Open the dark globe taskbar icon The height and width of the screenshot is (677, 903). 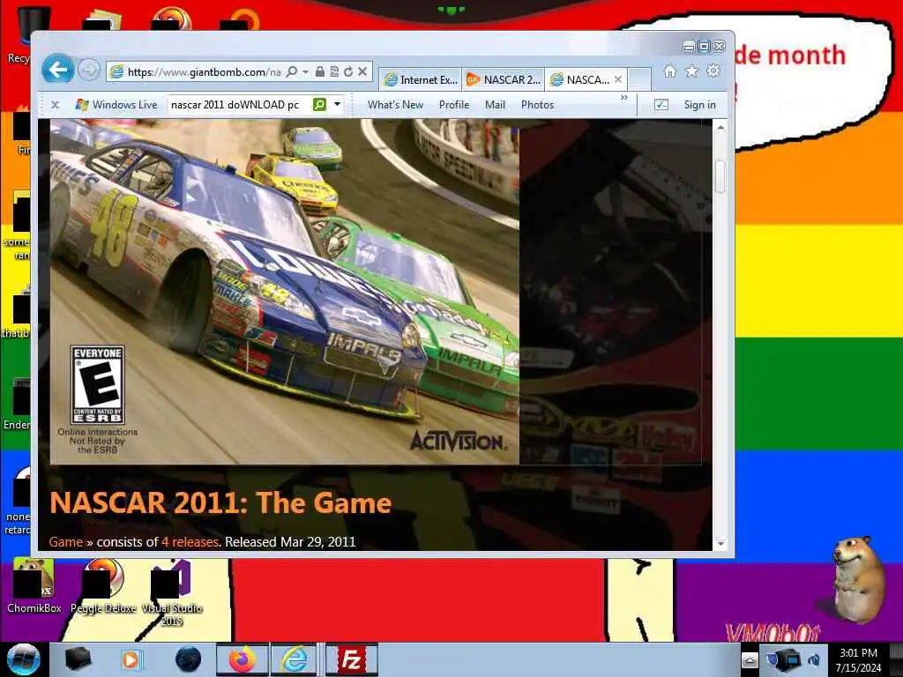[x=188, y=659]
